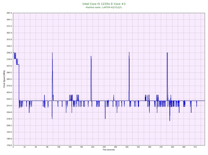Click the chart title Intel Core i5 1235U E-Core #3

[x=104, y=4]
